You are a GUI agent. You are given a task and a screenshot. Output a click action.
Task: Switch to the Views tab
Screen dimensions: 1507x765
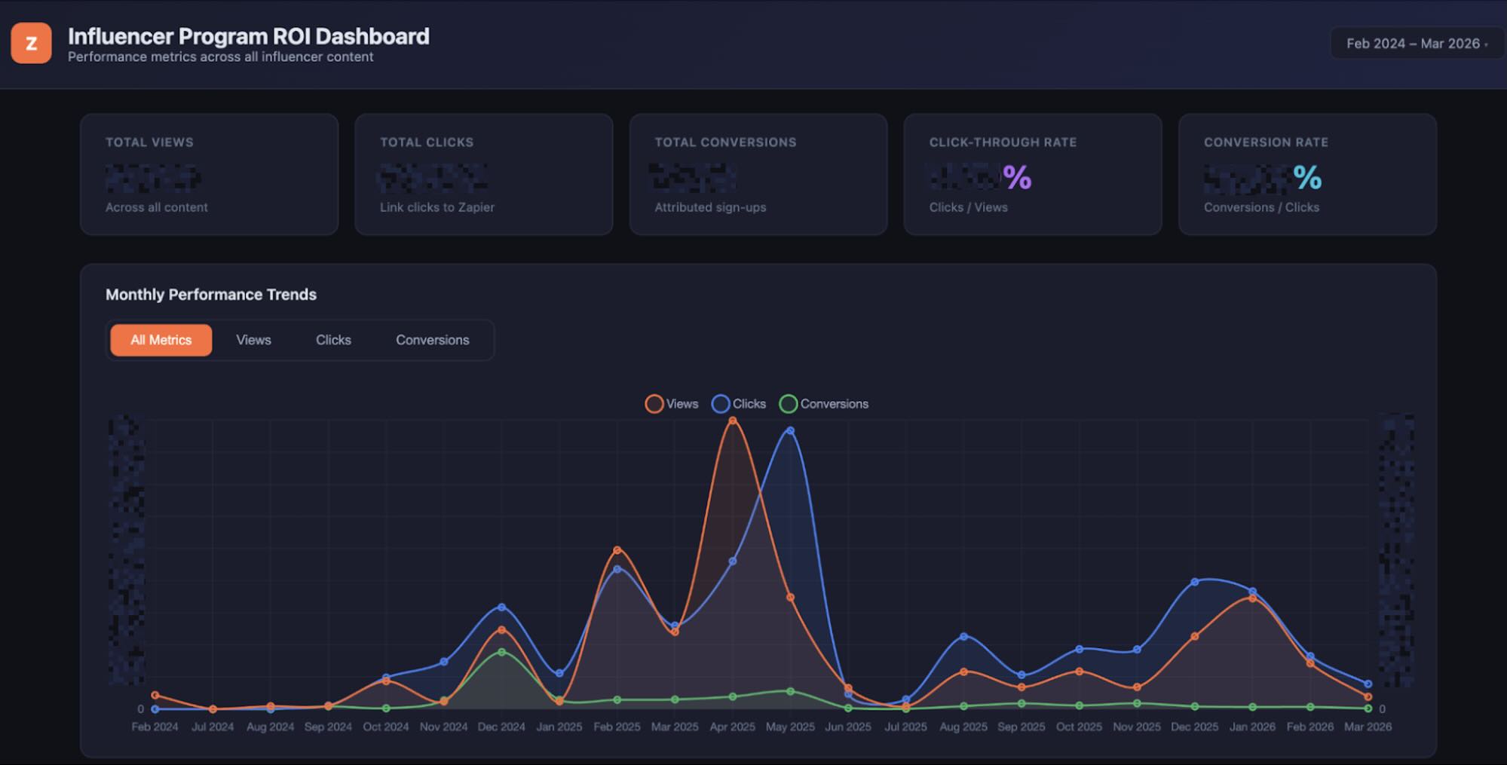(x=253, y=340)
